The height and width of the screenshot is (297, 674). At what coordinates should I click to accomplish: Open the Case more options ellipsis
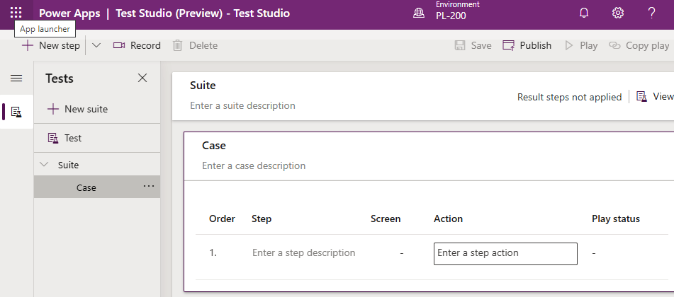tap(149, 186)
